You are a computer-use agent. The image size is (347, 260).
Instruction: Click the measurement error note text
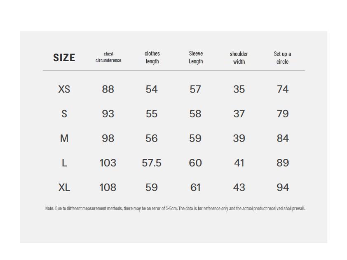(175, 209)
